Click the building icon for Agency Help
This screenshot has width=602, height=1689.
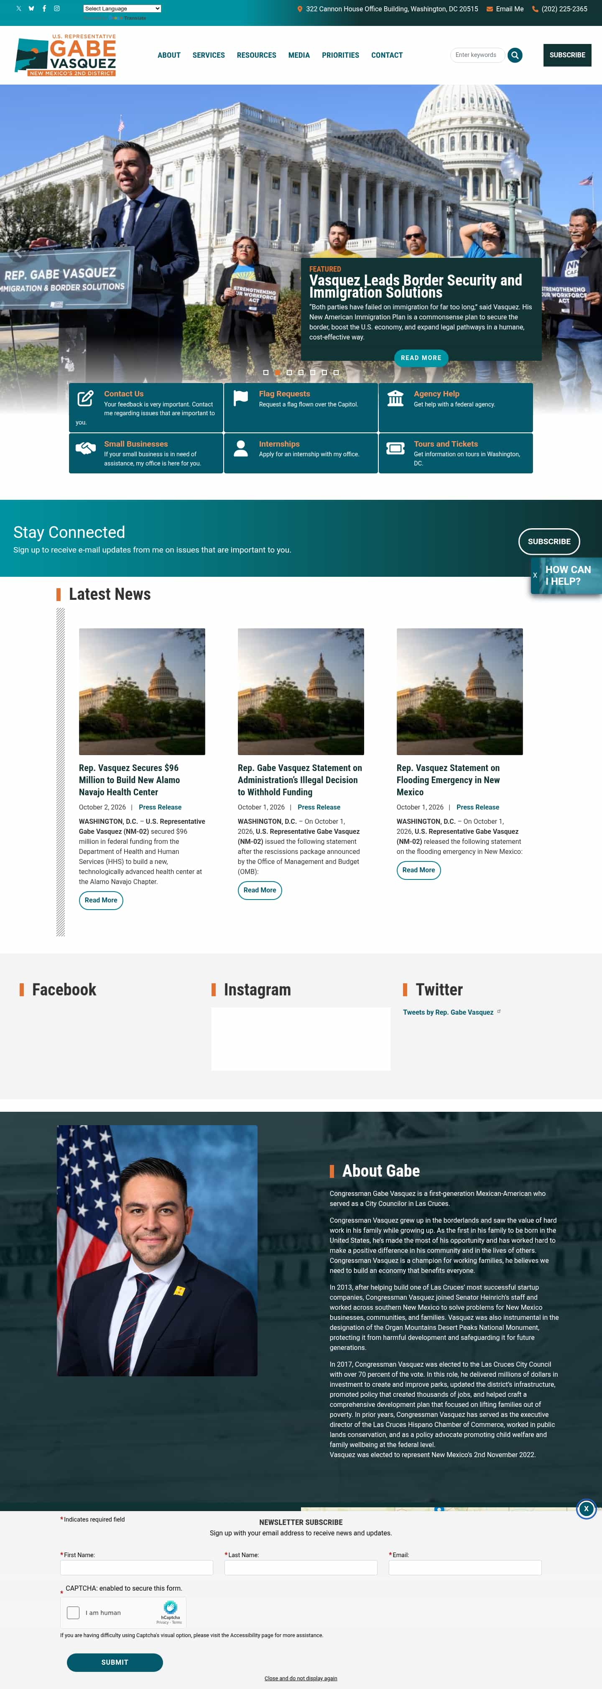[x=395, y=398]
